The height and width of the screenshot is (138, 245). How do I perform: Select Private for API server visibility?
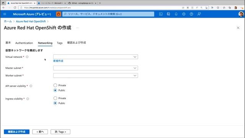pyautogui.click(x=55, y=85)
